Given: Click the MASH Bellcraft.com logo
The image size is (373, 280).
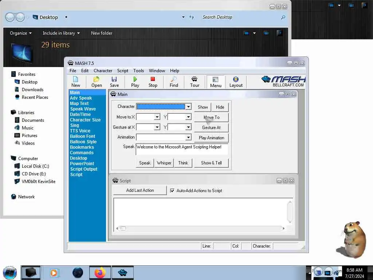Looking at the screenshot, I should click(x=283, y=81).
